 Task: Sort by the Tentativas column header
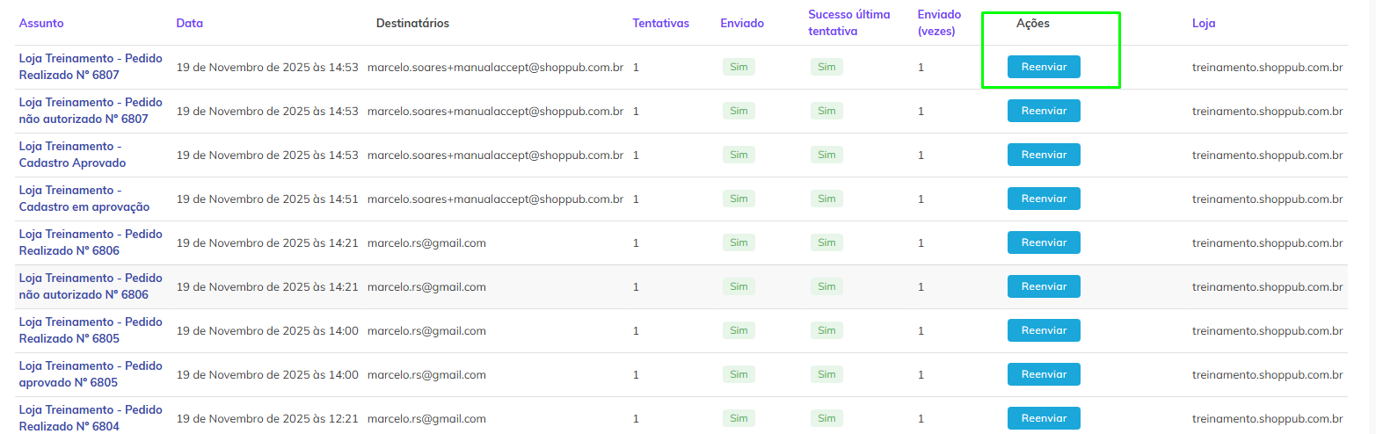(660, 23)
